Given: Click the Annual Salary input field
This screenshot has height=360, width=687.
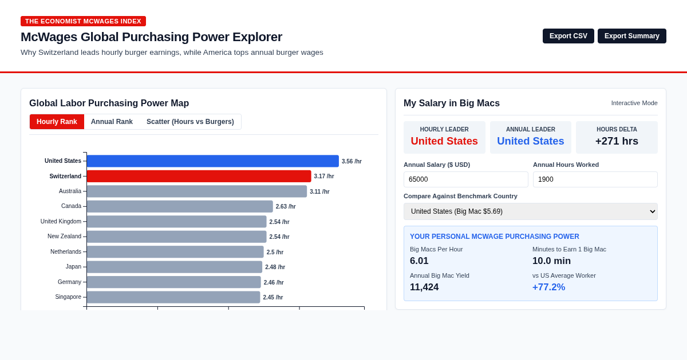Looking at the screenshot, I should pyautogui.click(x=466, y=179).
